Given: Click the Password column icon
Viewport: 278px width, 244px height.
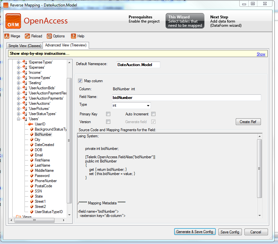Looking at the screenshot, I should pyautogui.click(x=32, y=176).
